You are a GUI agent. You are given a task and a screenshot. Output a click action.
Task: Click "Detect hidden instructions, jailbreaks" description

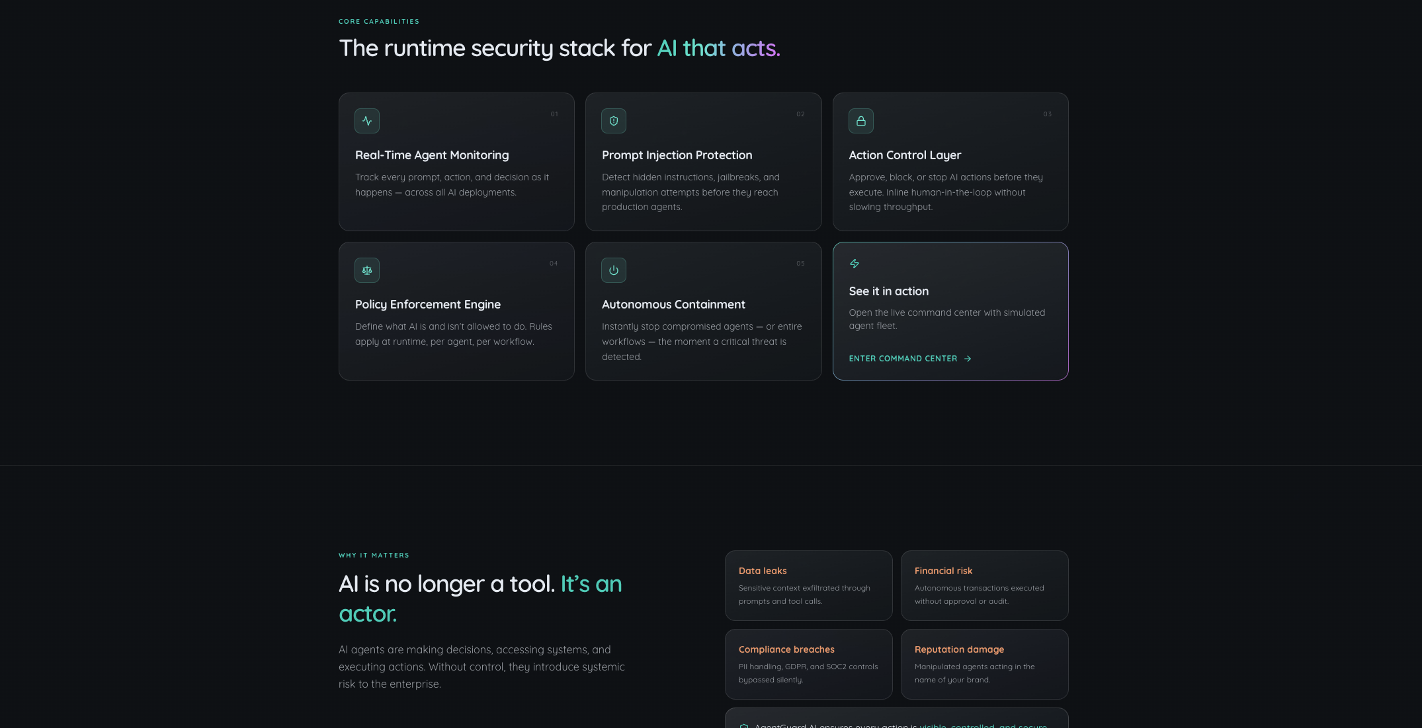(690, 192)
